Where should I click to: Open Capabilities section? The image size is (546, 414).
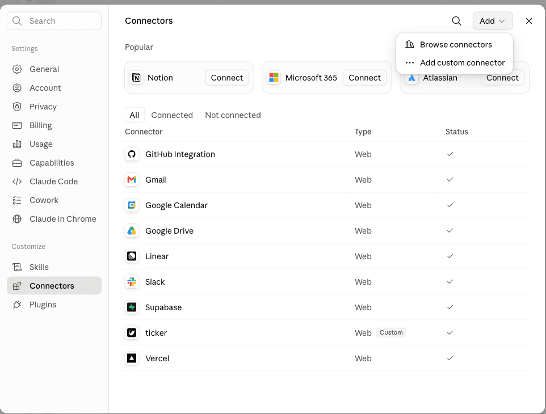(54, 163)
